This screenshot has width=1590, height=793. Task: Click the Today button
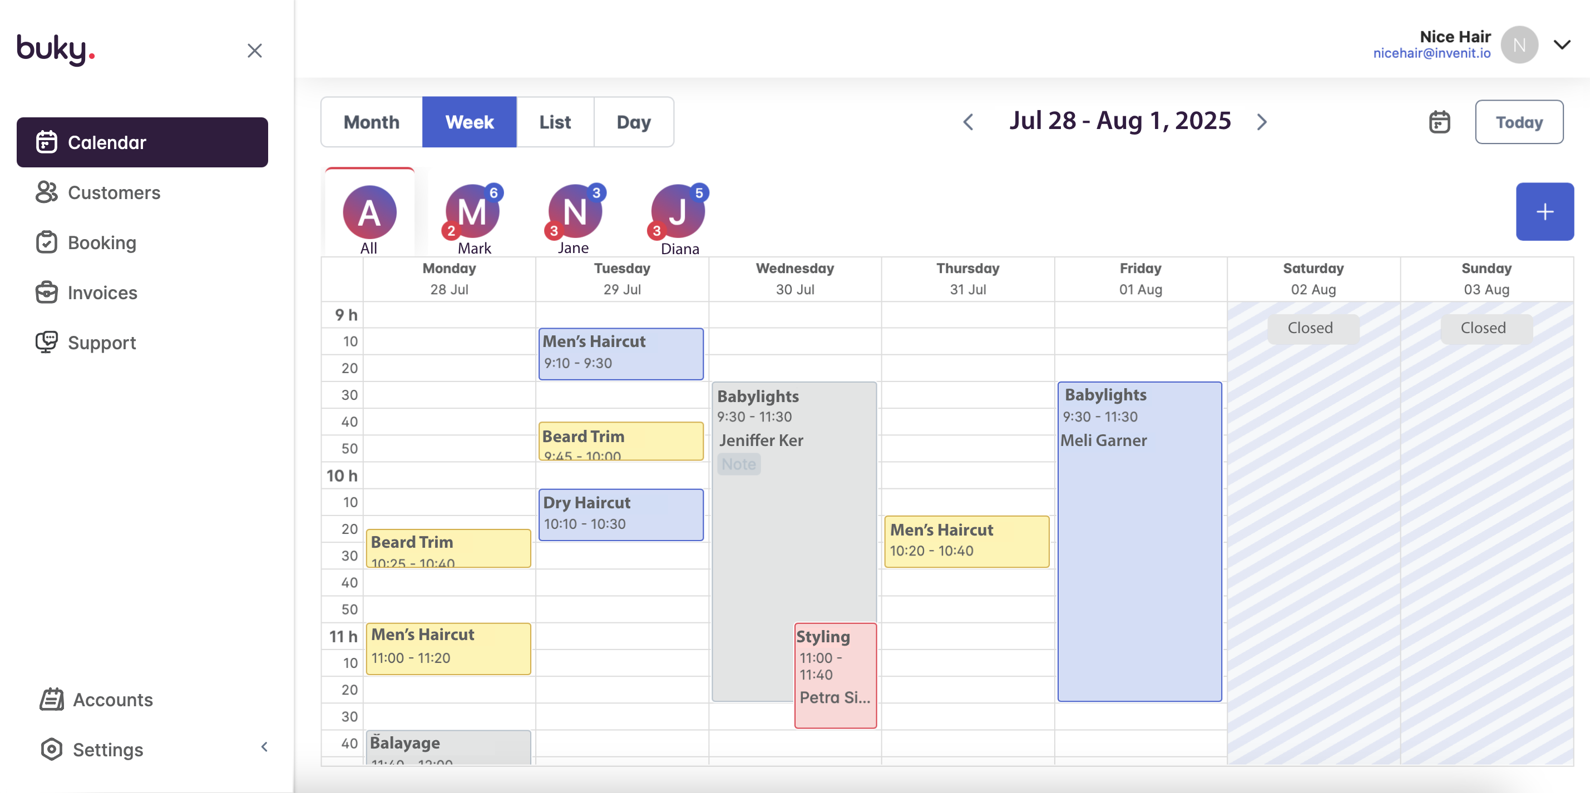1519,122
